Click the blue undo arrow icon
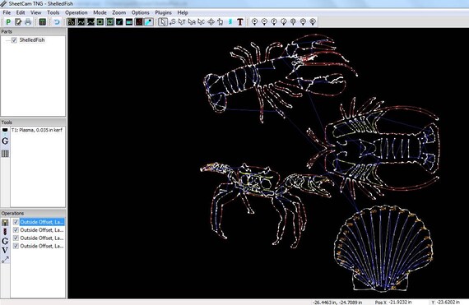Image resolution: width=469 pixels, height=305 pixels. 56,22
